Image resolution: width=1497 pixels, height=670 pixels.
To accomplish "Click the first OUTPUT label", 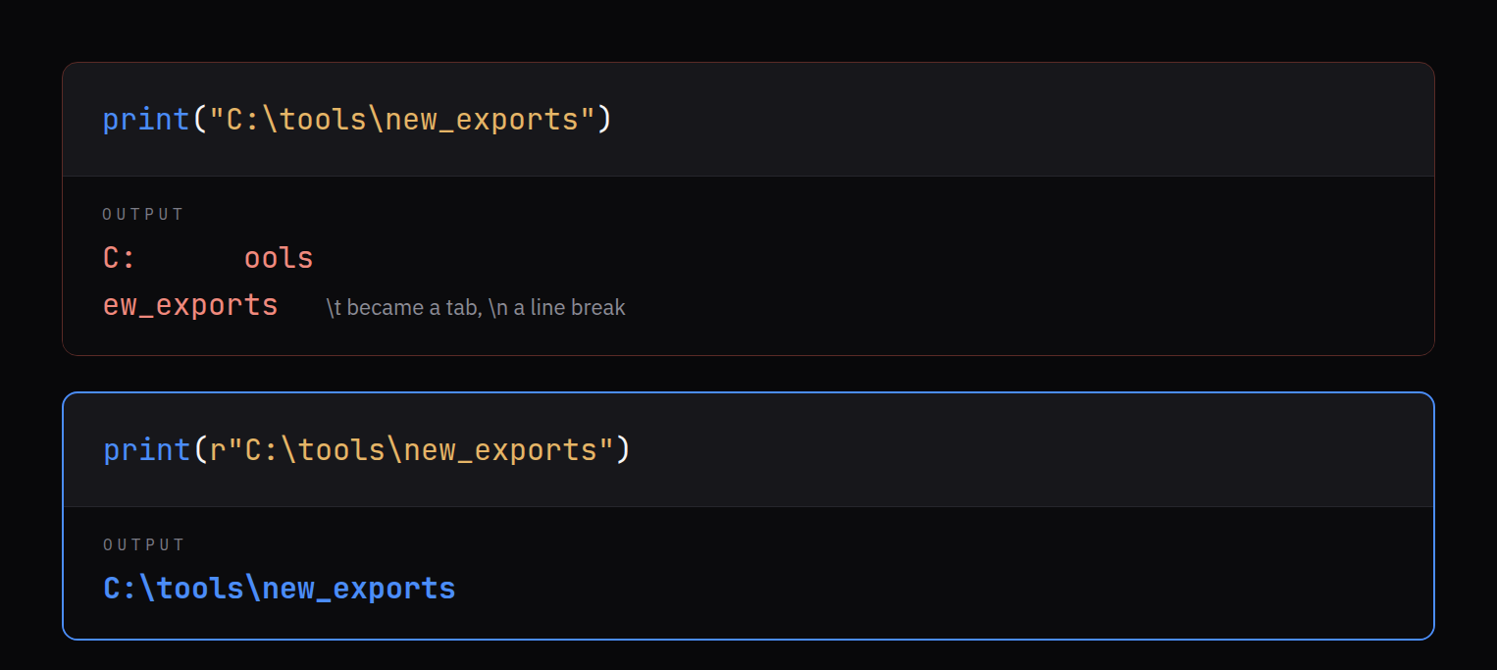I will tap(143, 214).
